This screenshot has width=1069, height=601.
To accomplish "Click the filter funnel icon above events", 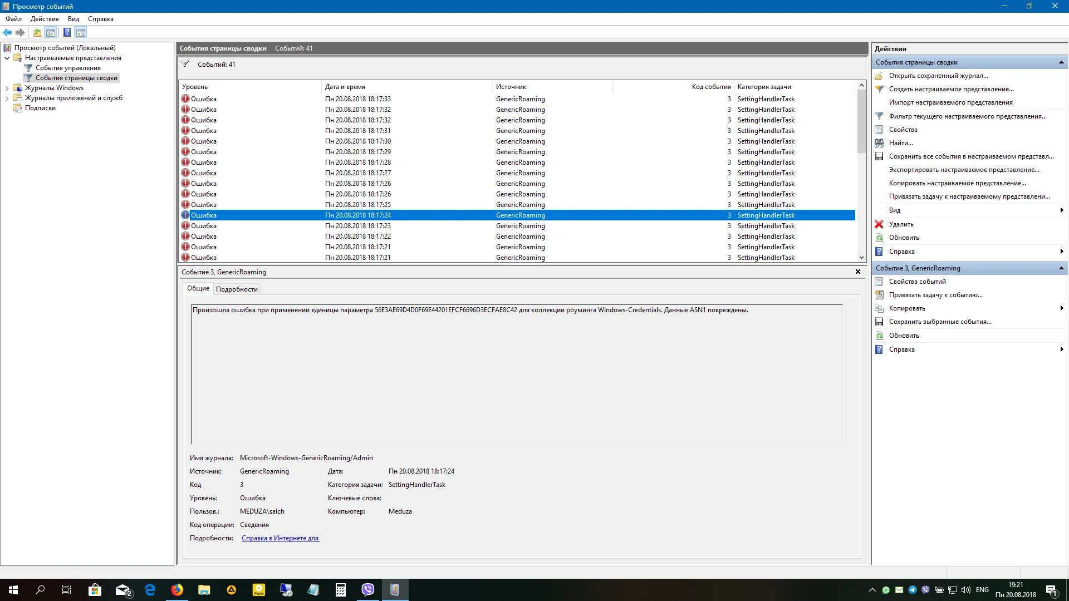I will coord(185,64).
